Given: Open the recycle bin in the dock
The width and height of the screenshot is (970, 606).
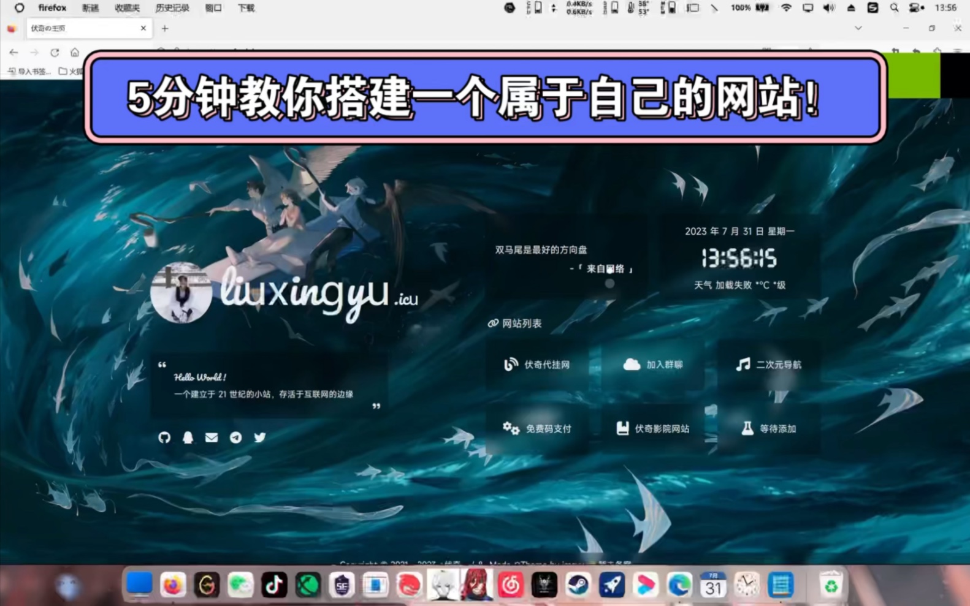Looking at the screenshot, I should click(830, 585).
